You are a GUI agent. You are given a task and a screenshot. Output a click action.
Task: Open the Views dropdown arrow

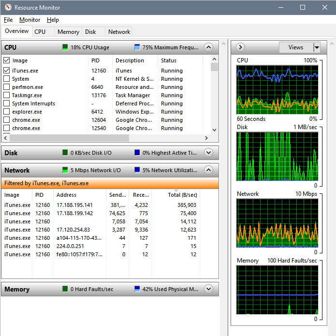click(317, 47)
